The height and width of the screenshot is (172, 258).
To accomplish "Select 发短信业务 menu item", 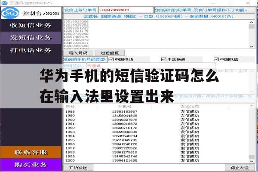I will (31, 38).
